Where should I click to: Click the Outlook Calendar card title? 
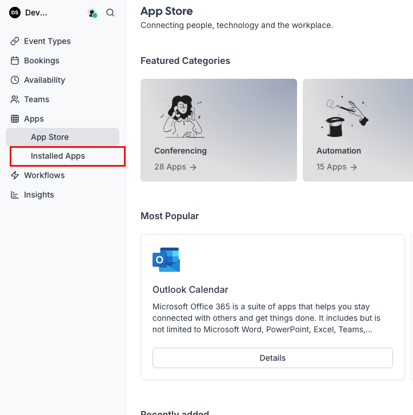tap(190, 289)
